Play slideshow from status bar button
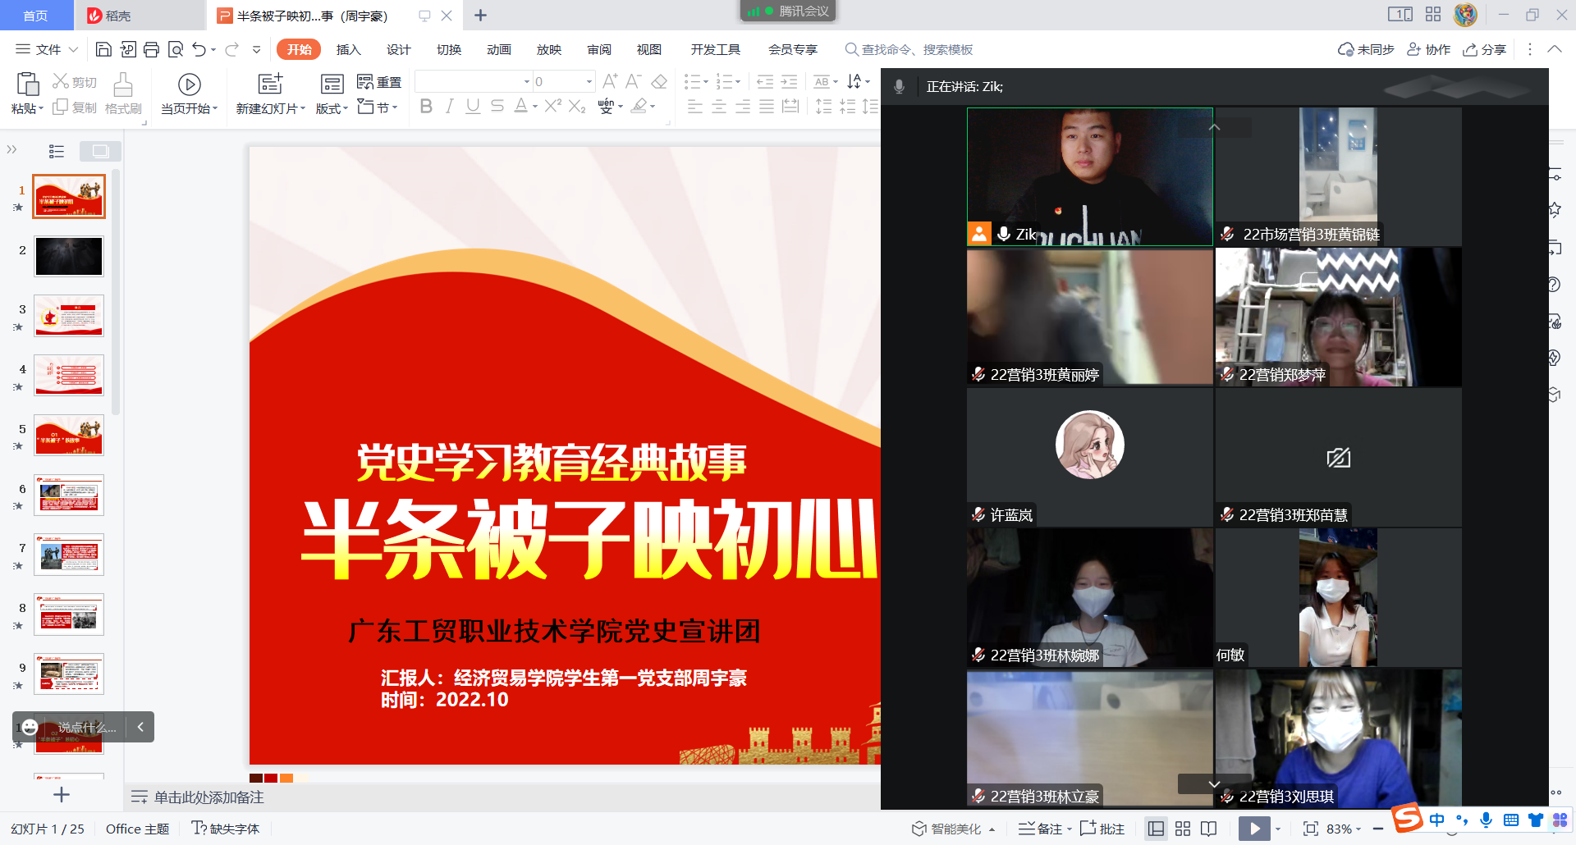Image resolution: width=1576 pixels, height=845 pixels. click(1254, 829)
